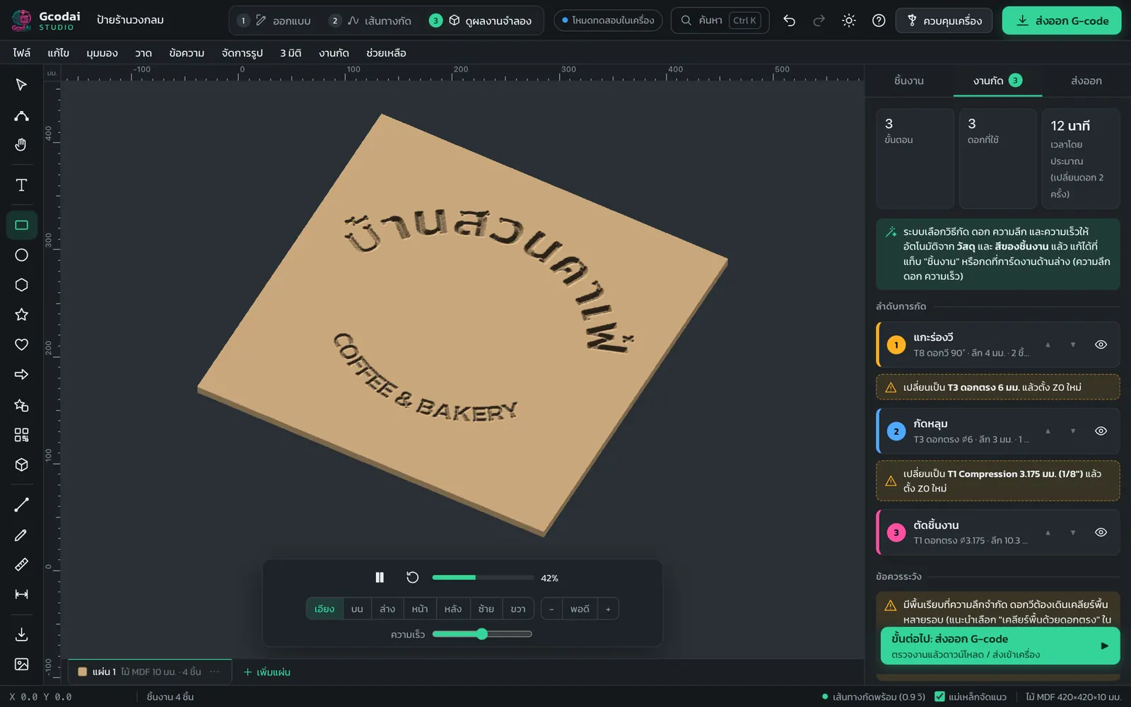This screenshot has height=707, width=1131.
Task: Select the Hand pan tool
Action: [x=21, y=145]
